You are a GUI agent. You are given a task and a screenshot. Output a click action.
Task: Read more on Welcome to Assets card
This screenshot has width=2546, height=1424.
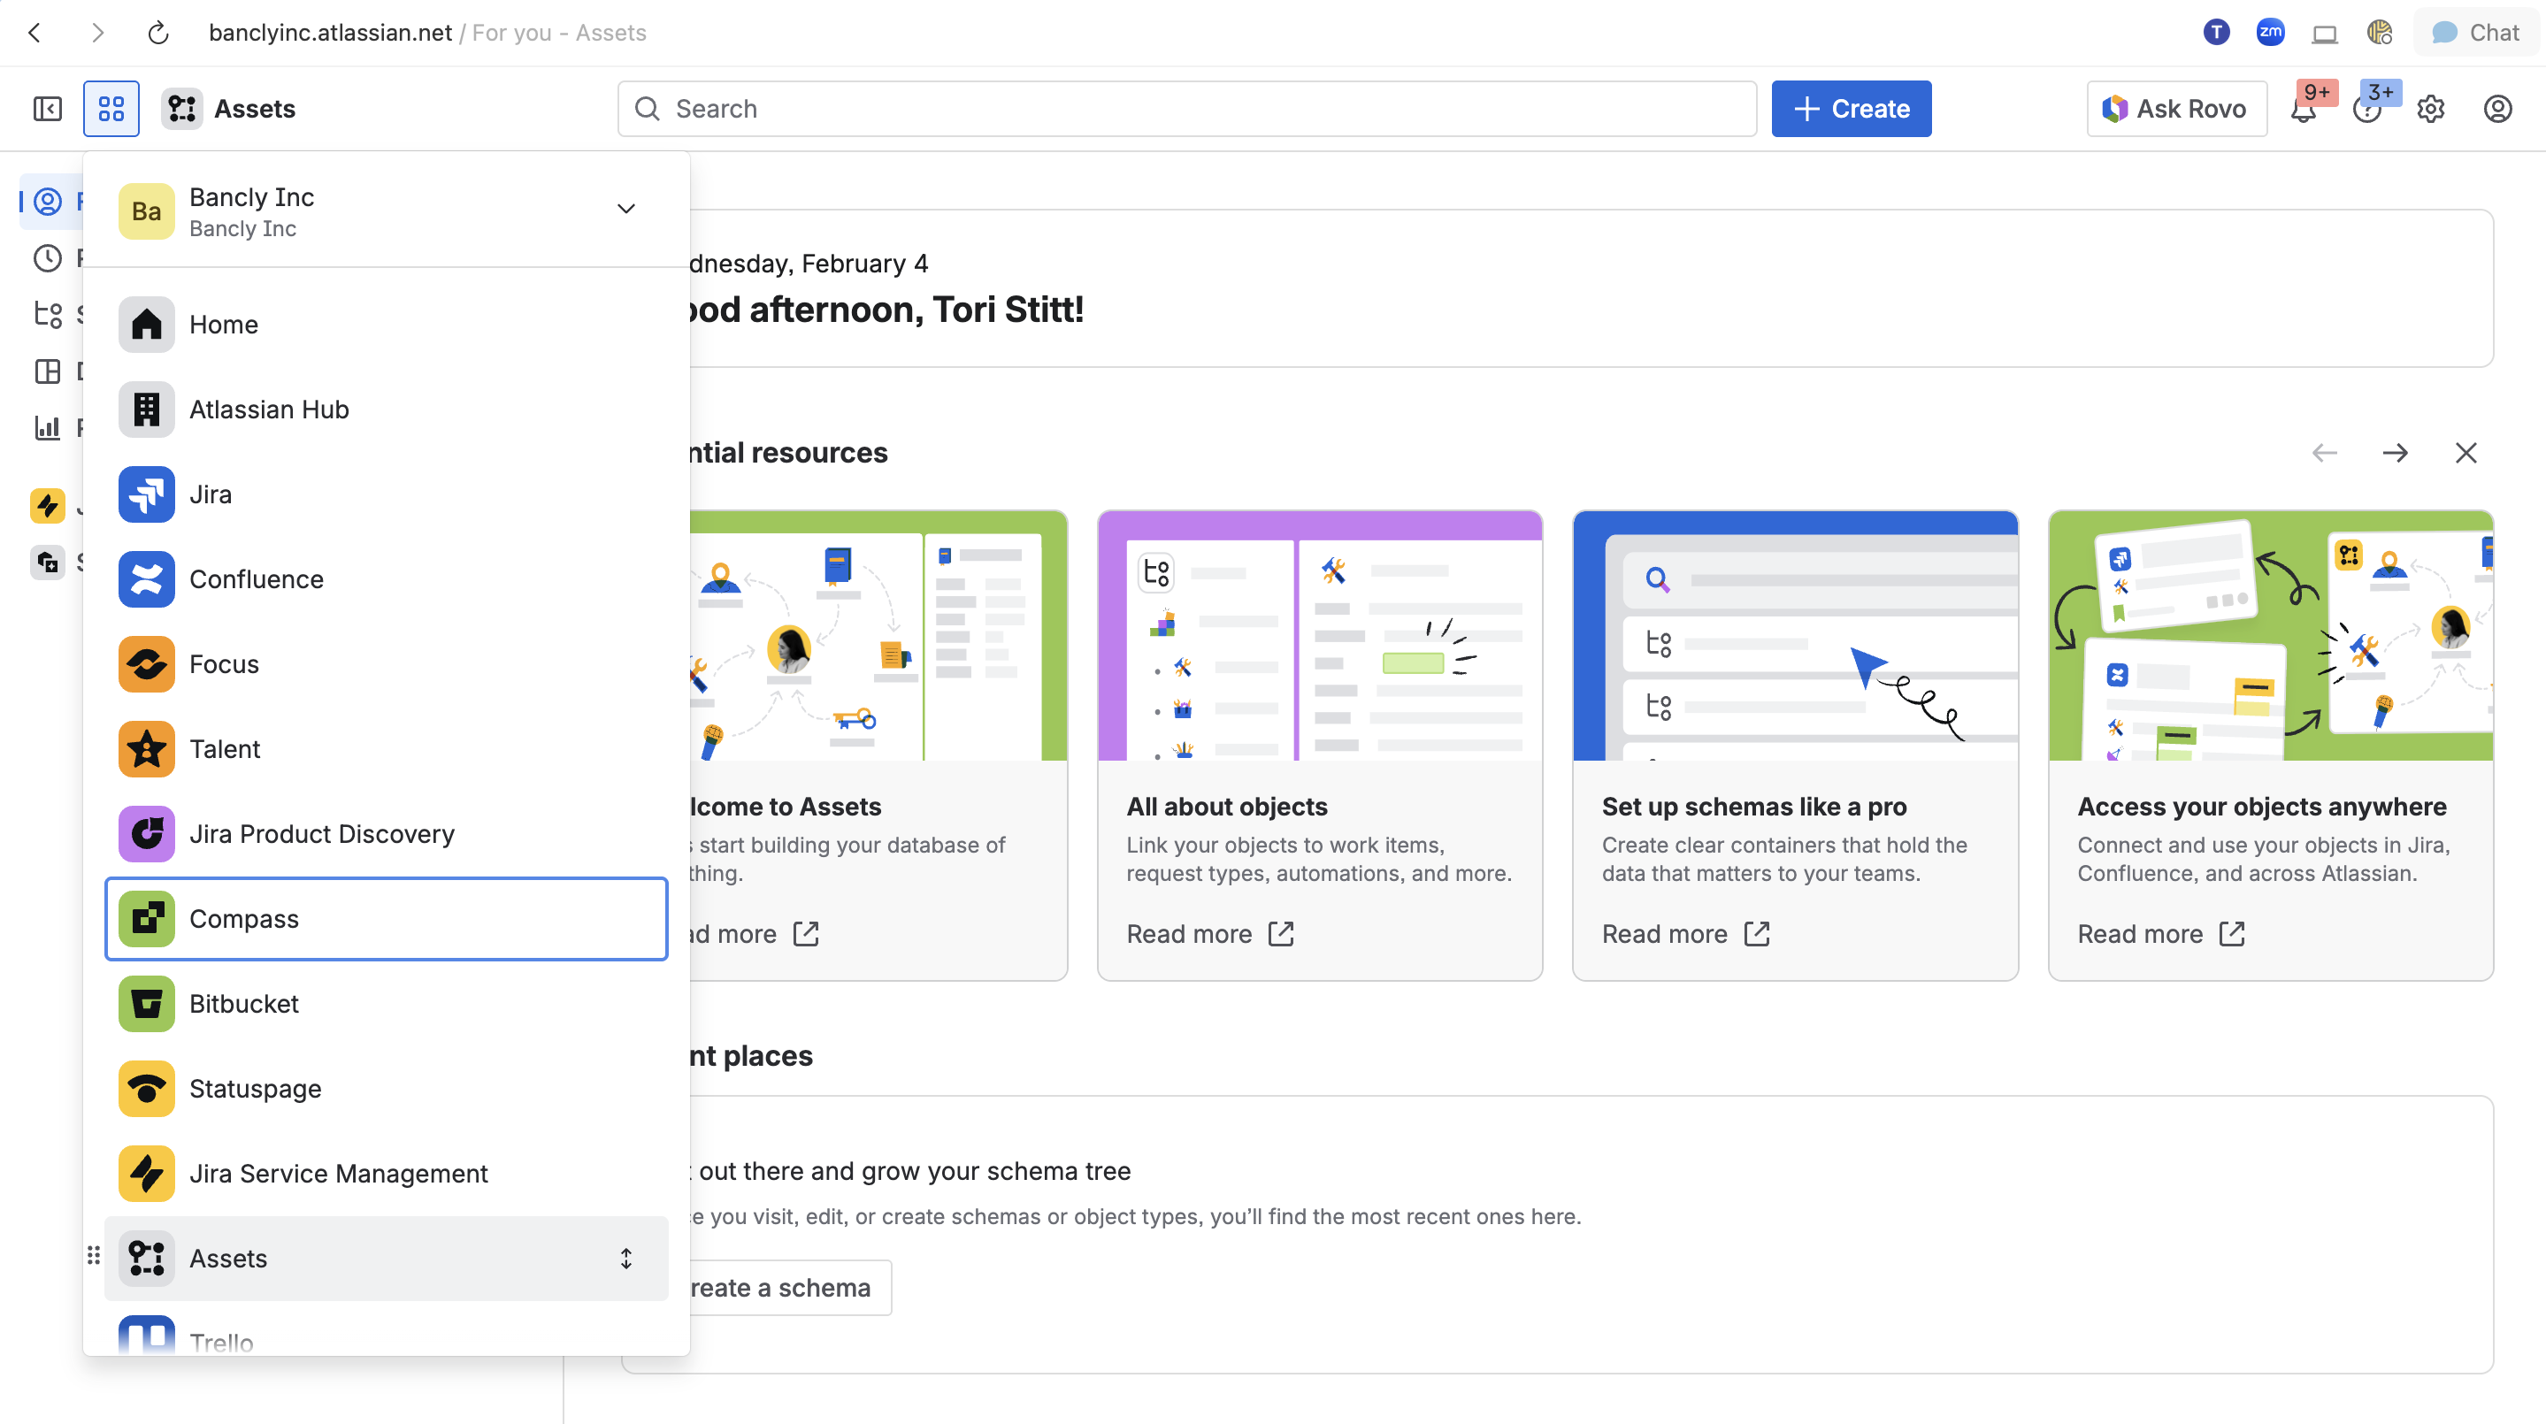click(x=755, y=934)
